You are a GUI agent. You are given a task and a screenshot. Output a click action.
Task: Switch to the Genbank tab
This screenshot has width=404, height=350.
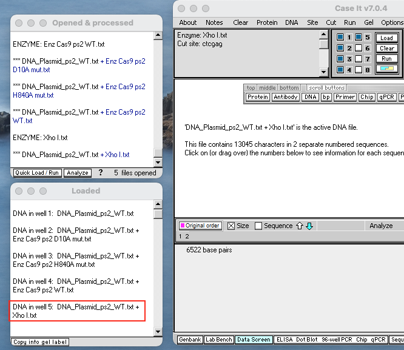[190, 340]
